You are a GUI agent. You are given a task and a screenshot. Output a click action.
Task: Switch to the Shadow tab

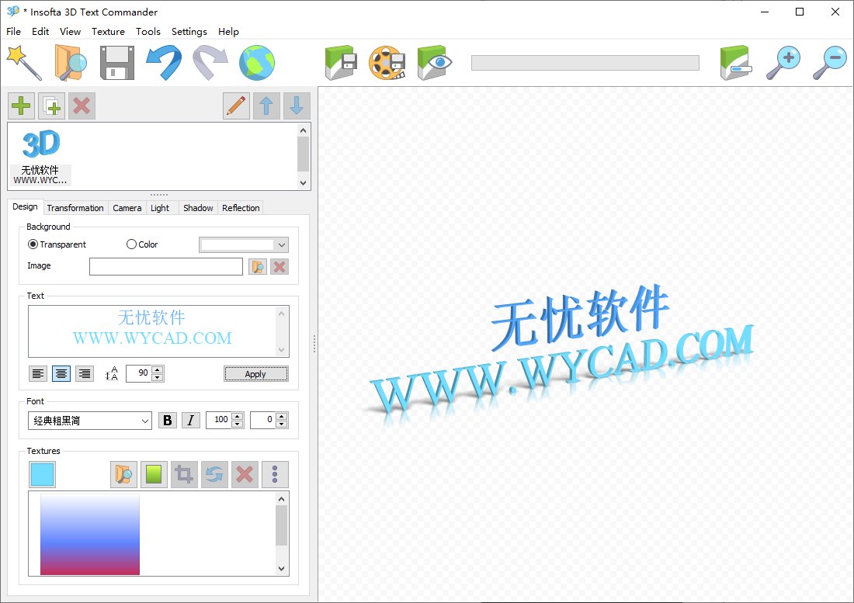click(x=197, y=207)
